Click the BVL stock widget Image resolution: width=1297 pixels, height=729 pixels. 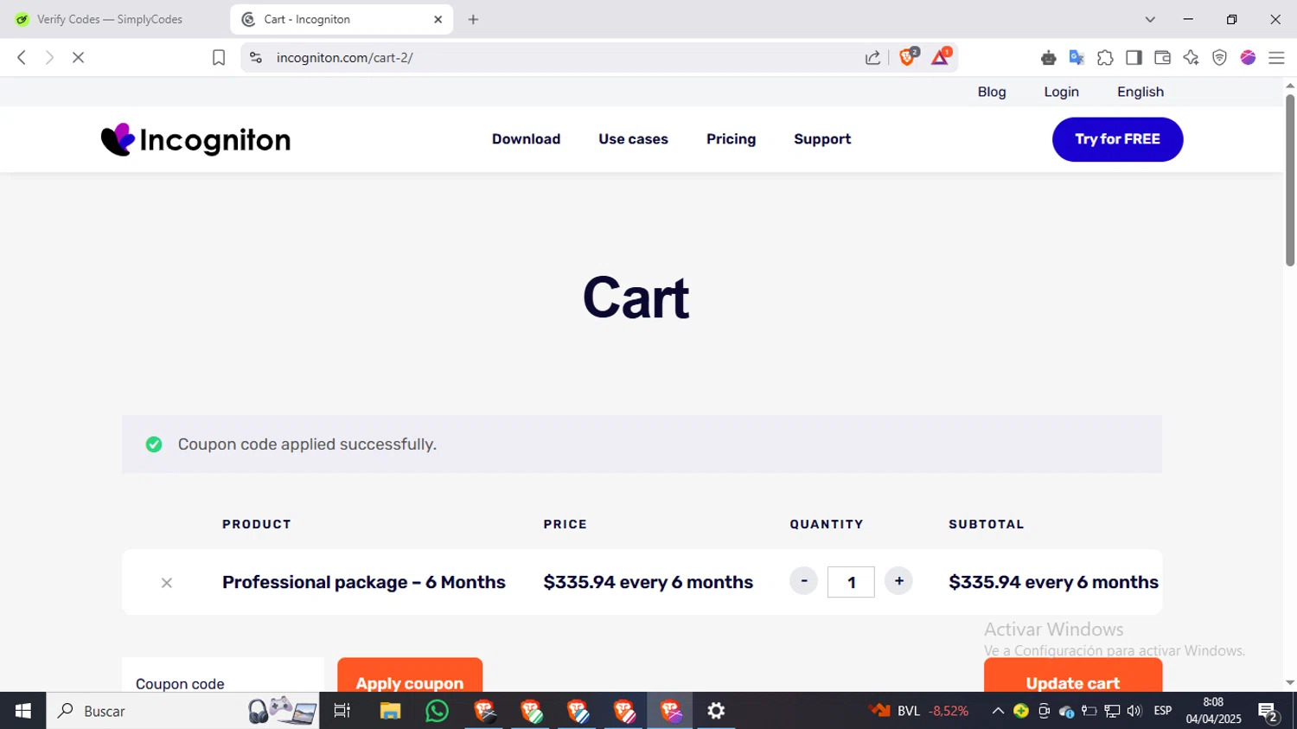[x=919, y=711]
